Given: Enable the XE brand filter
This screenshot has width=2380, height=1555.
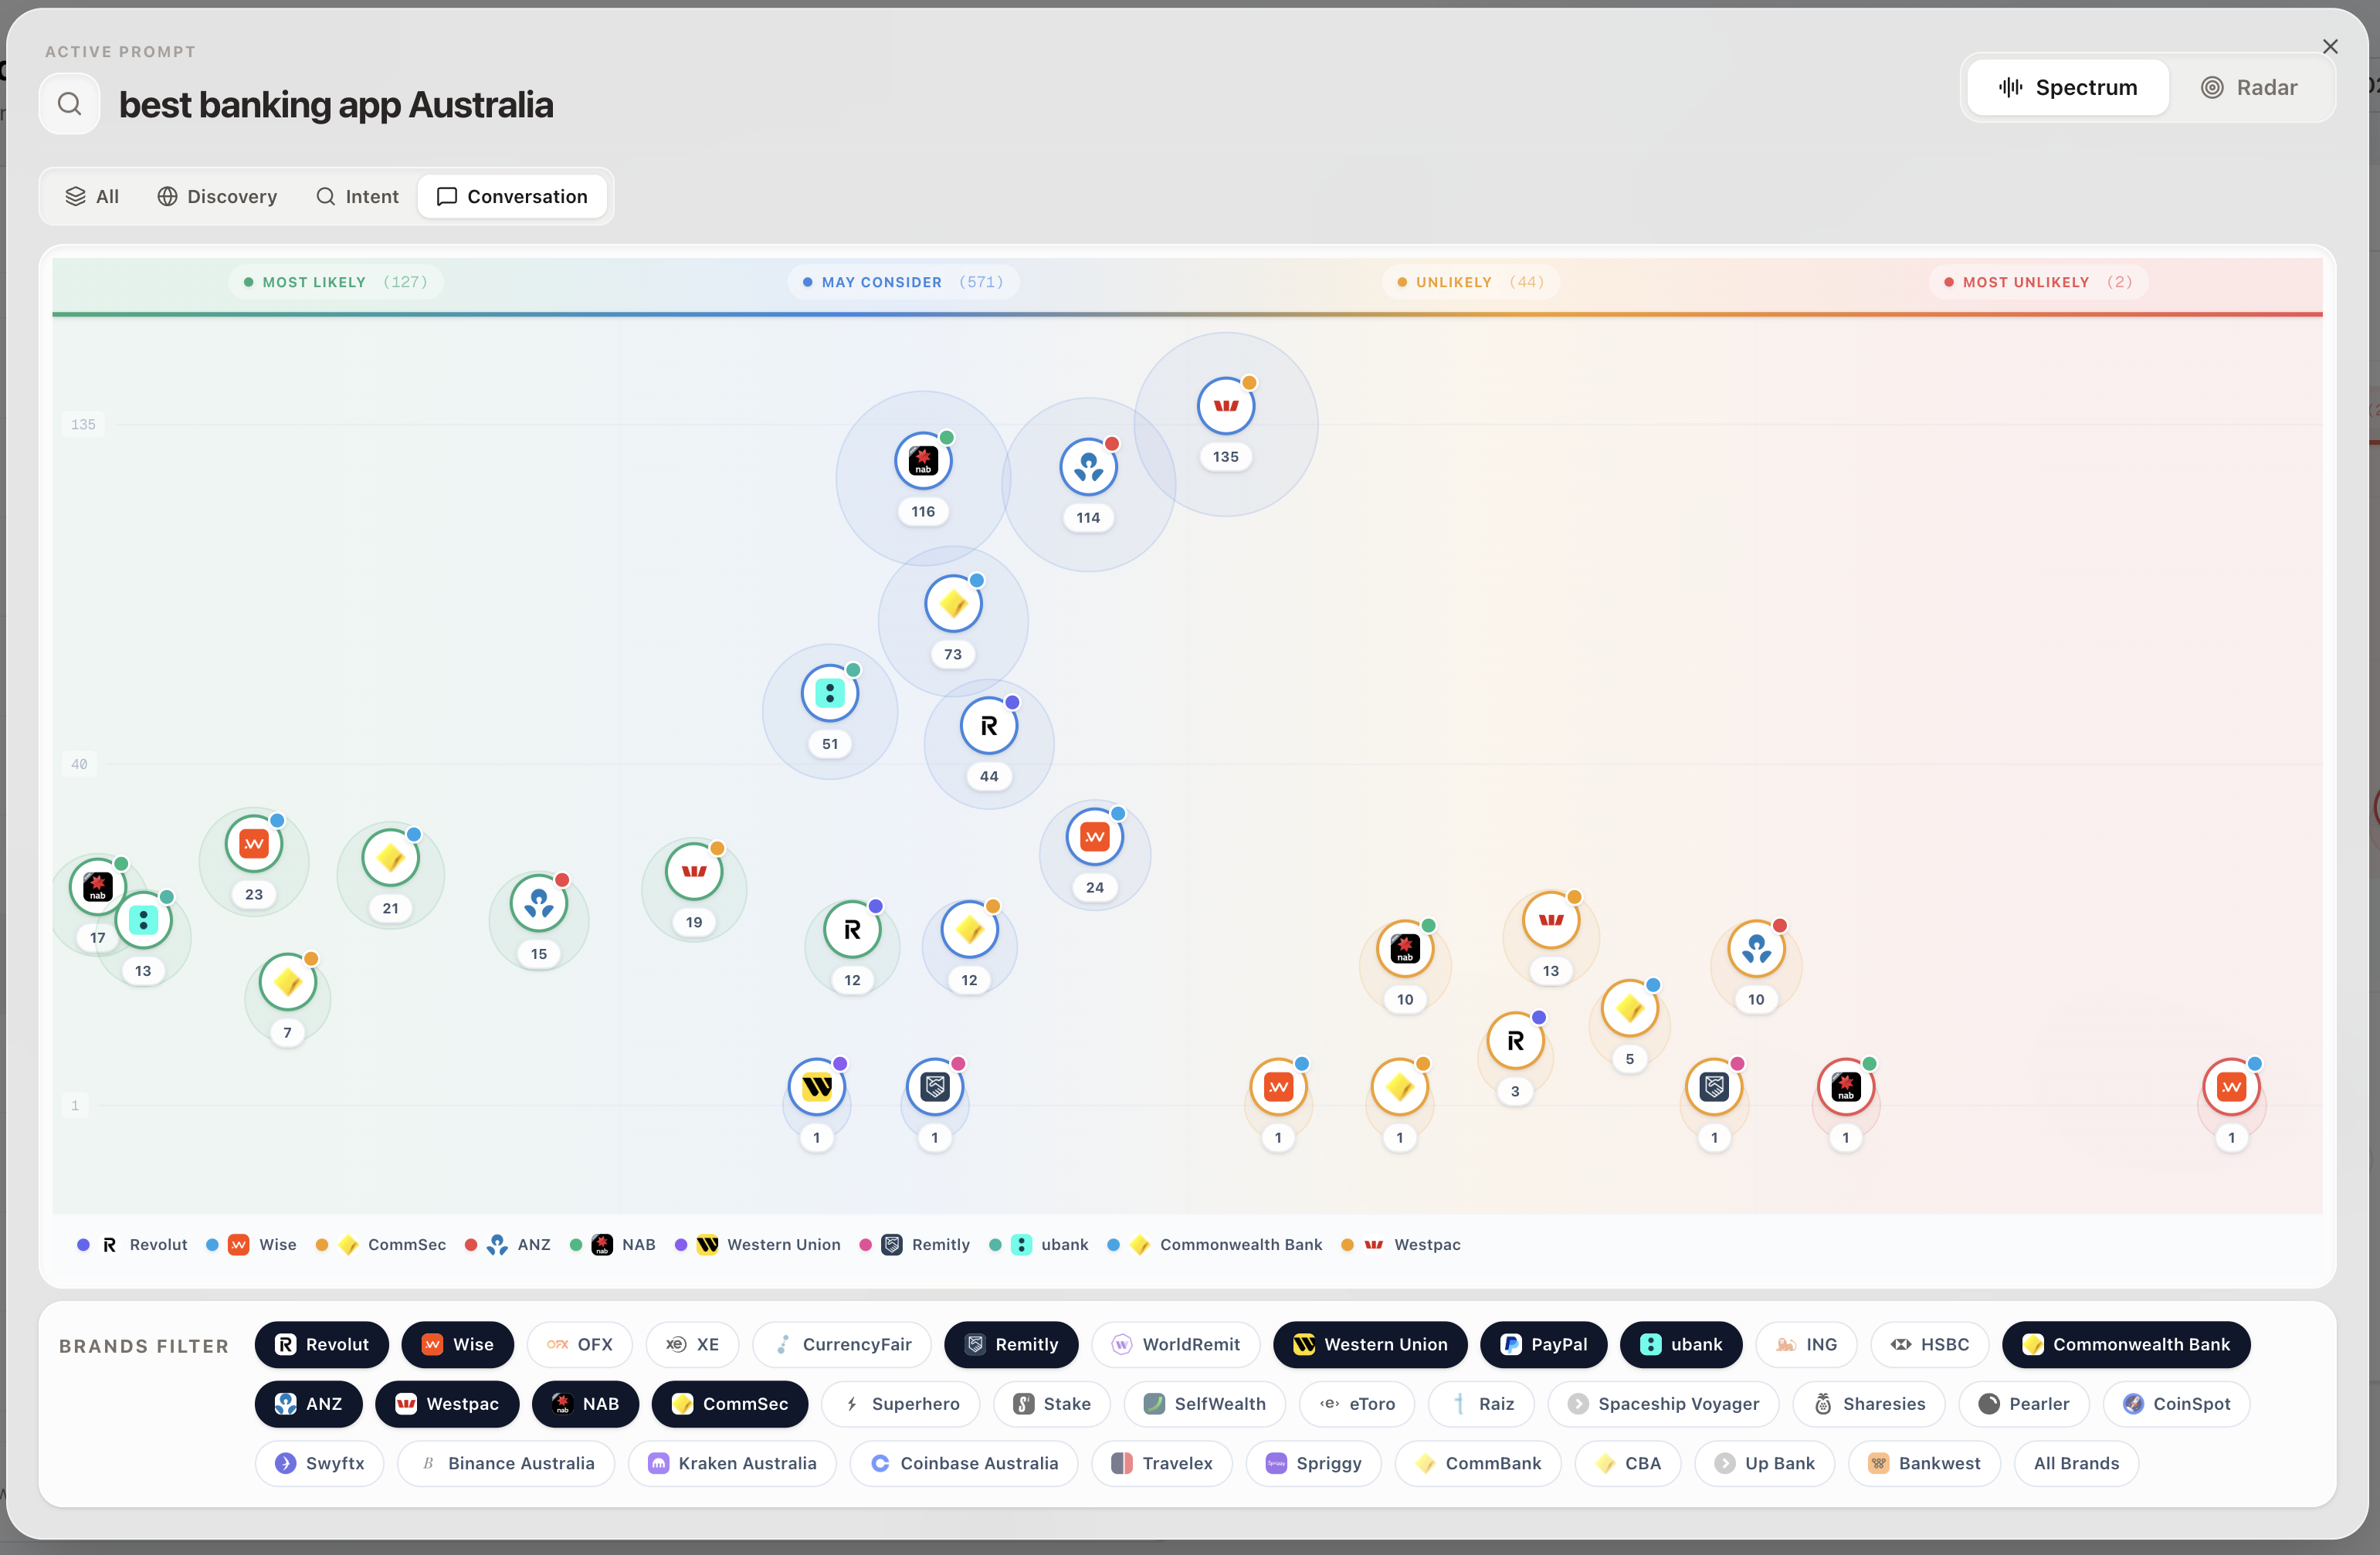Looking at the screenshot, I should point(692,1345).
